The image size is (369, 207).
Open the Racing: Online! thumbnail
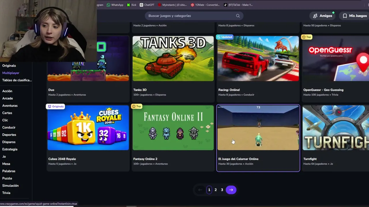(x=258, y=58)
